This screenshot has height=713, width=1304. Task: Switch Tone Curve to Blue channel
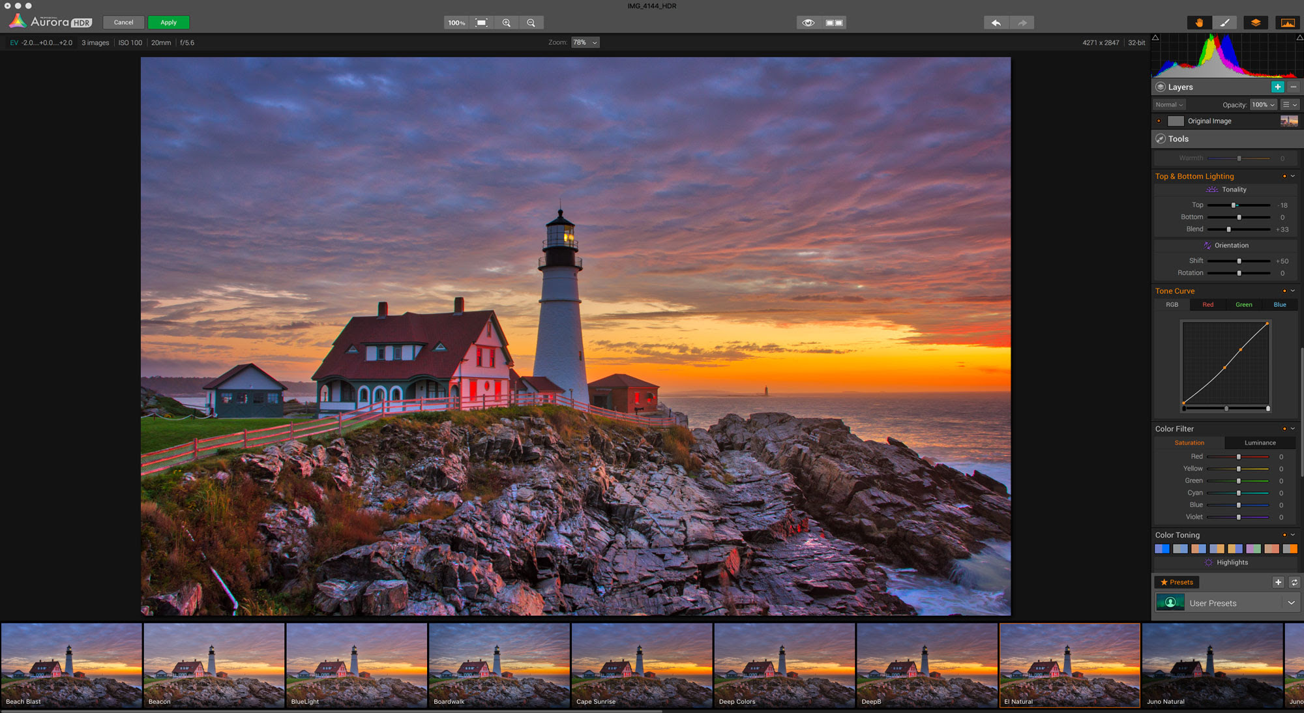1280,304
